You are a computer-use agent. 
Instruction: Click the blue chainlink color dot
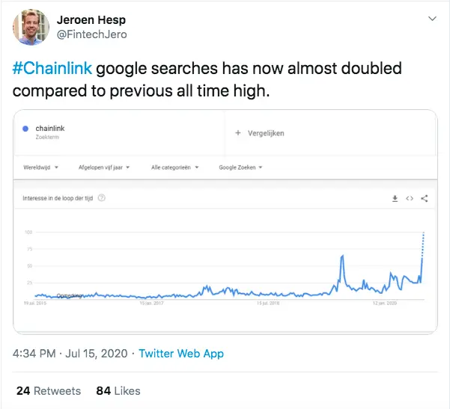point(25,129)
